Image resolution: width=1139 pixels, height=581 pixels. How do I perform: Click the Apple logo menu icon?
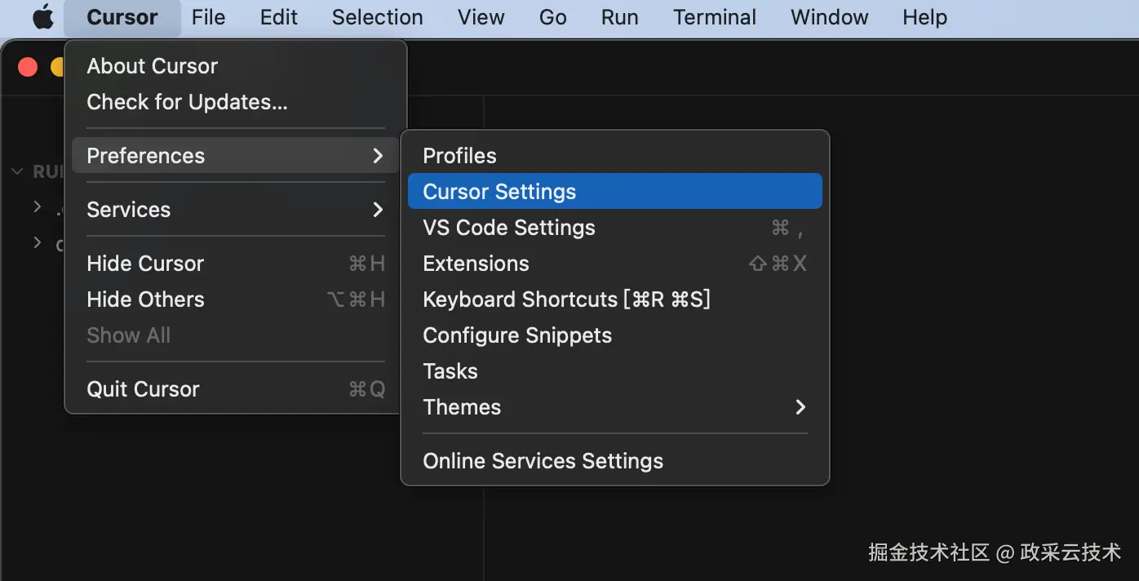pyautogui.click(x=42, y=17)
